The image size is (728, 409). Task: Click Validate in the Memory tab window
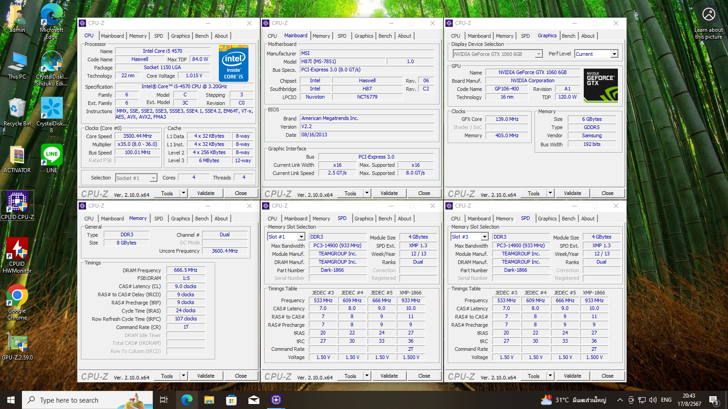click(x=206, y=376)
